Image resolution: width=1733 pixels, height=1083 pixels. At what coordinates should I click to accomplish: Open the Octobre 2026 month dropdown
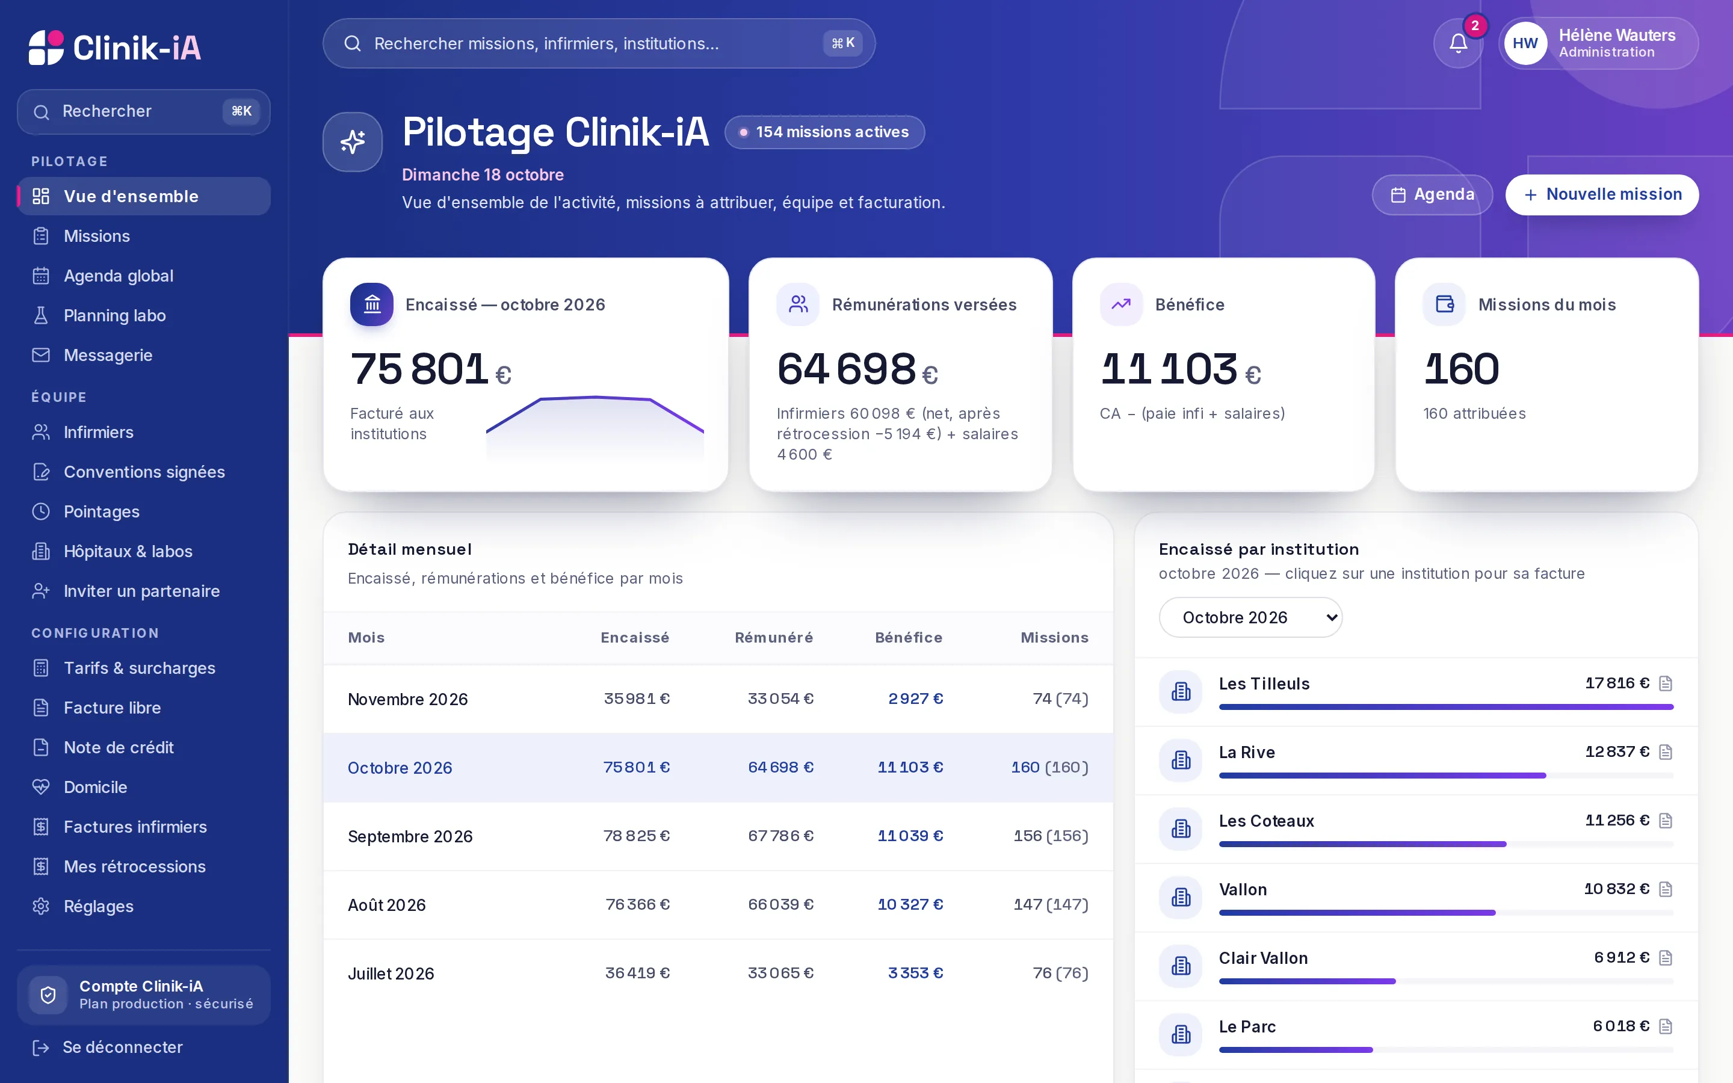(1250, 617)
